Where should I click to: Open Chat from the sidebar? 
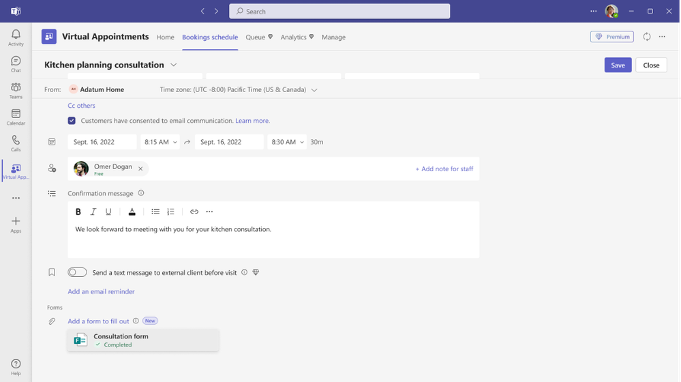pyautogui.click(x=16, y=64)
